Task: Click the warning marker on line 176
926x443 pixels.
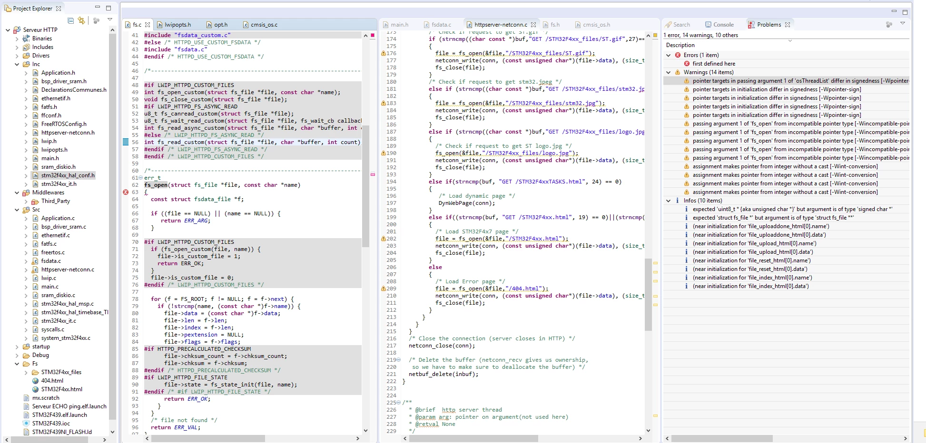Action: tap(383, 53)
